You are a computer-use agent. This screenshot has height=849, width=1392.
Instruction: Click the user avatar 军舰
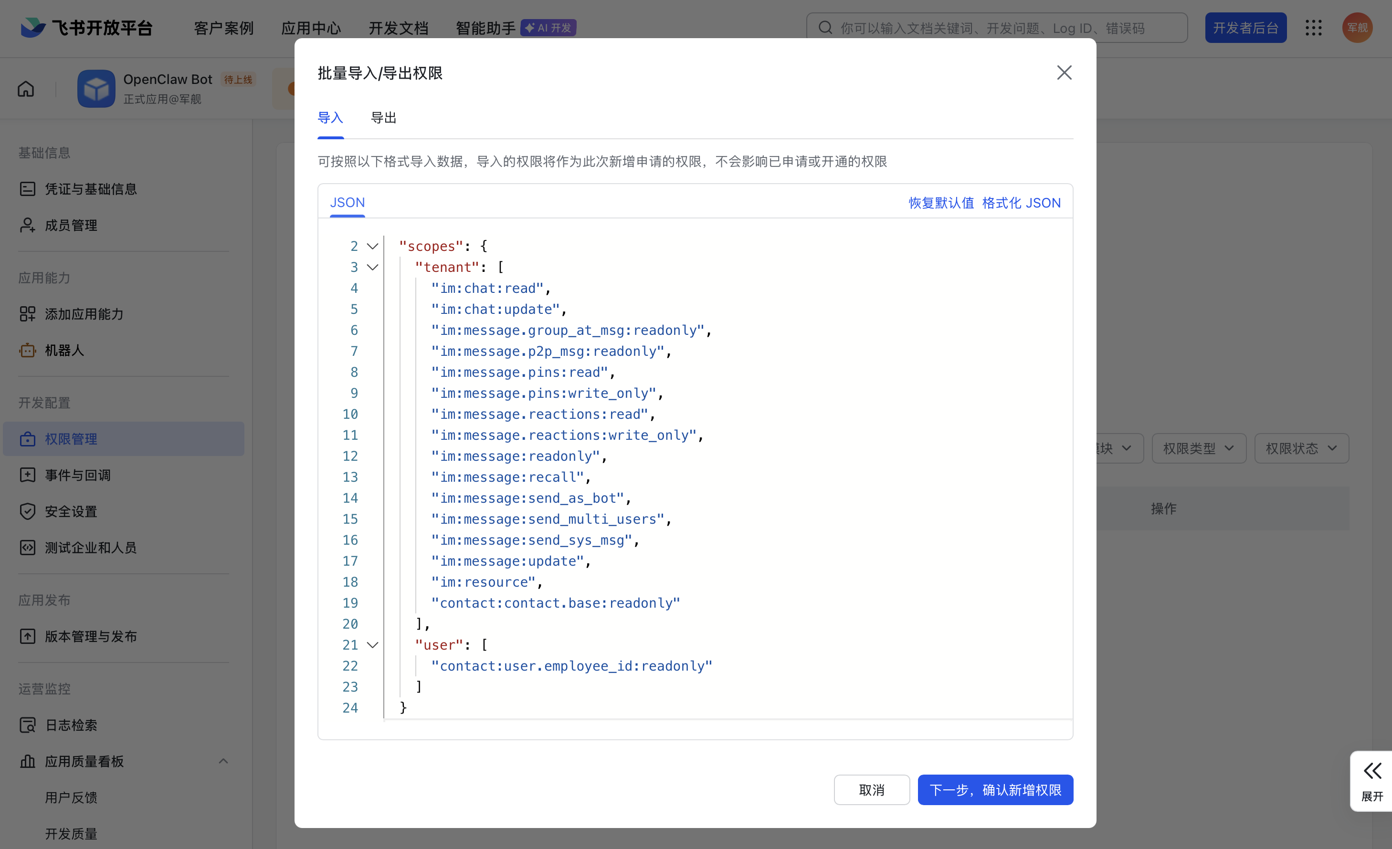[1357, 28]
